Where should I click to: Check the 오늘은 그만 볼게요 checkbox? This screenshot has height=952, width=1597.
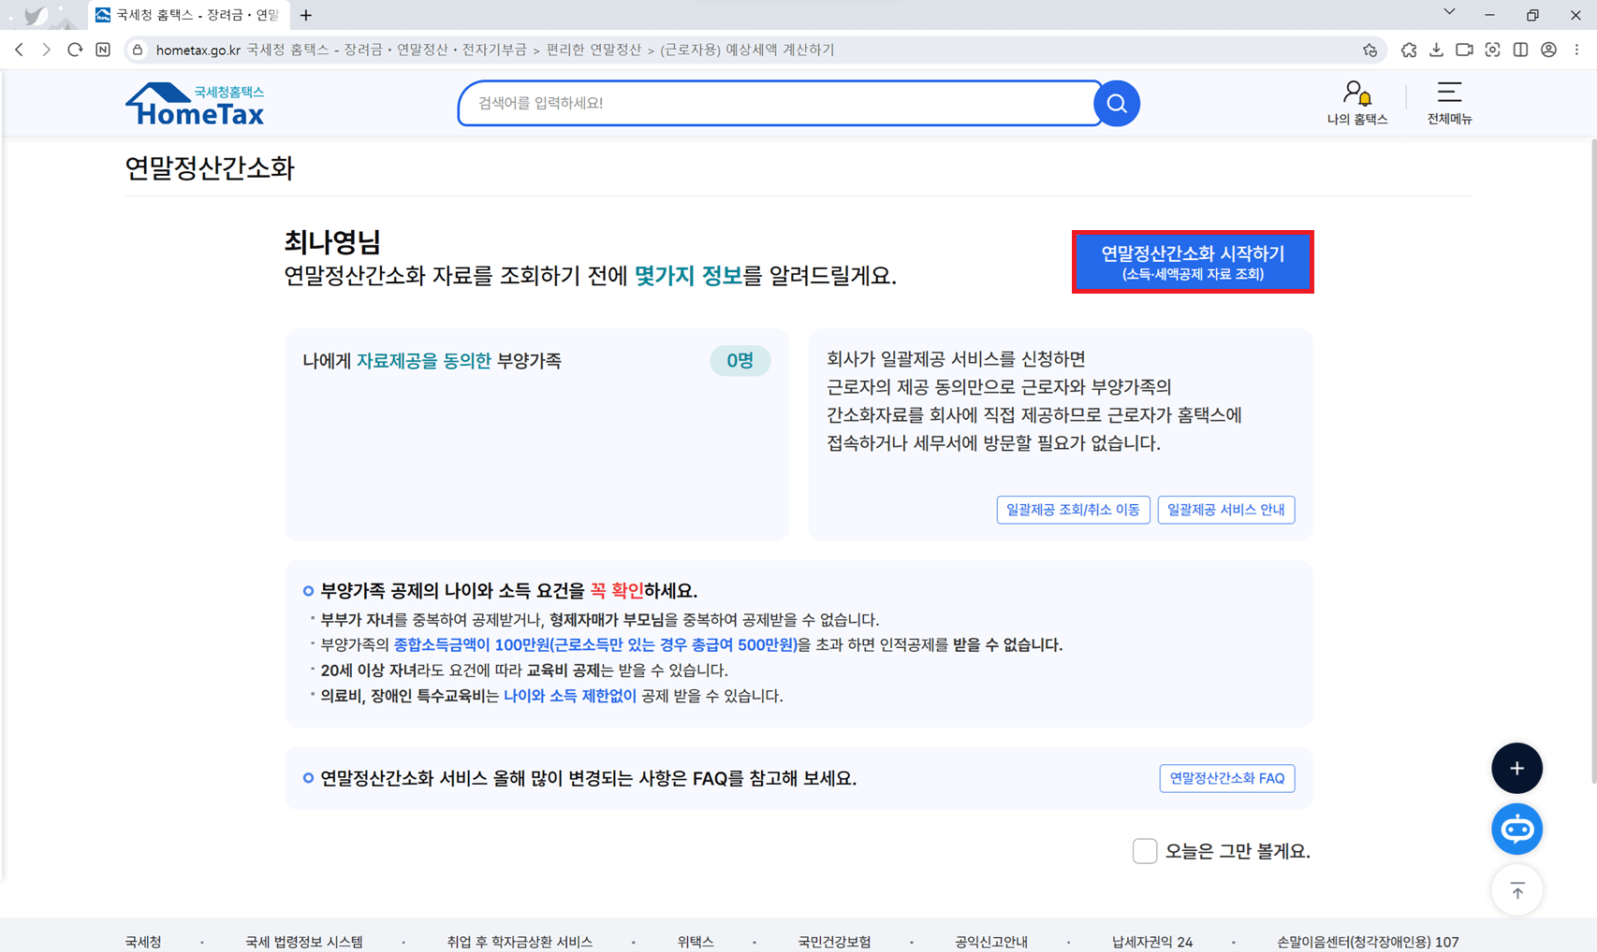tap(1145, 851)
